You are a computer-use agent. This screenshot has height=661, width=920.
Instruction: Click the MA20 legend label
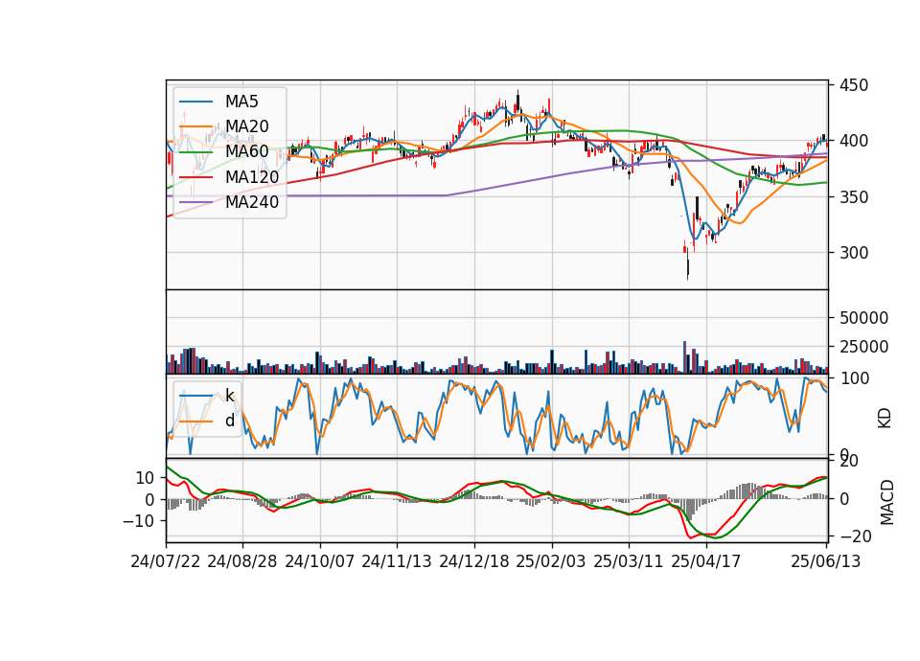247,126
